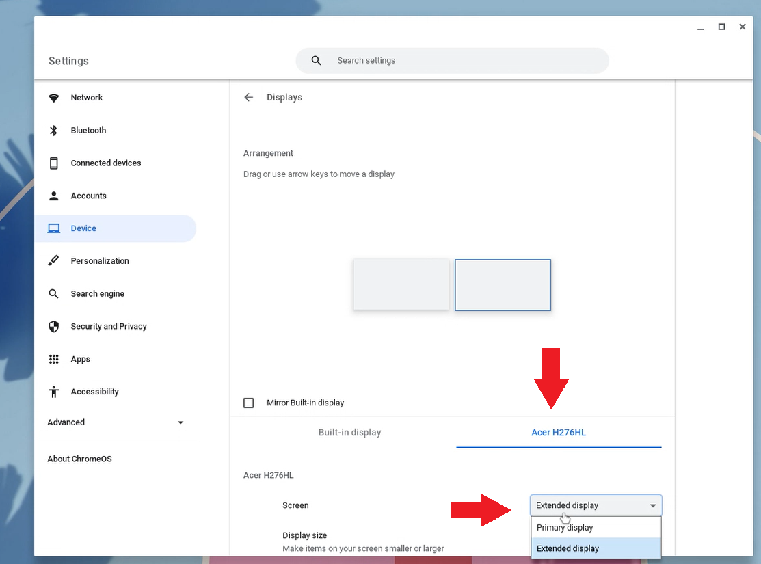Viewport: 761px width, 564px height.
Task: Select the left display rectangle in arrangement
Action: pyautogui.click(x=401, y=284)
